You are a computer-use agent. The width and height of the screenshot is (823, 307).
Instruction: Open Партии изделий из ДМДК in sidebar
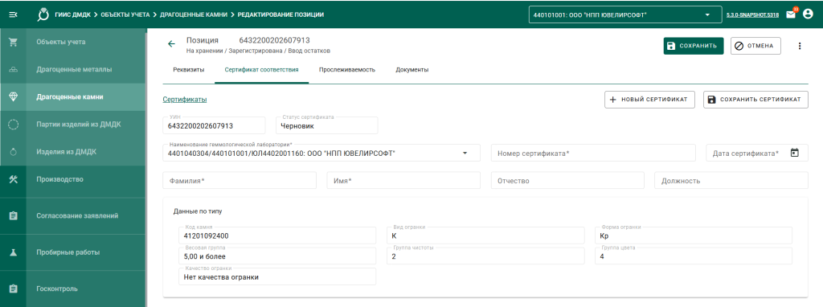tap(79, 125)
